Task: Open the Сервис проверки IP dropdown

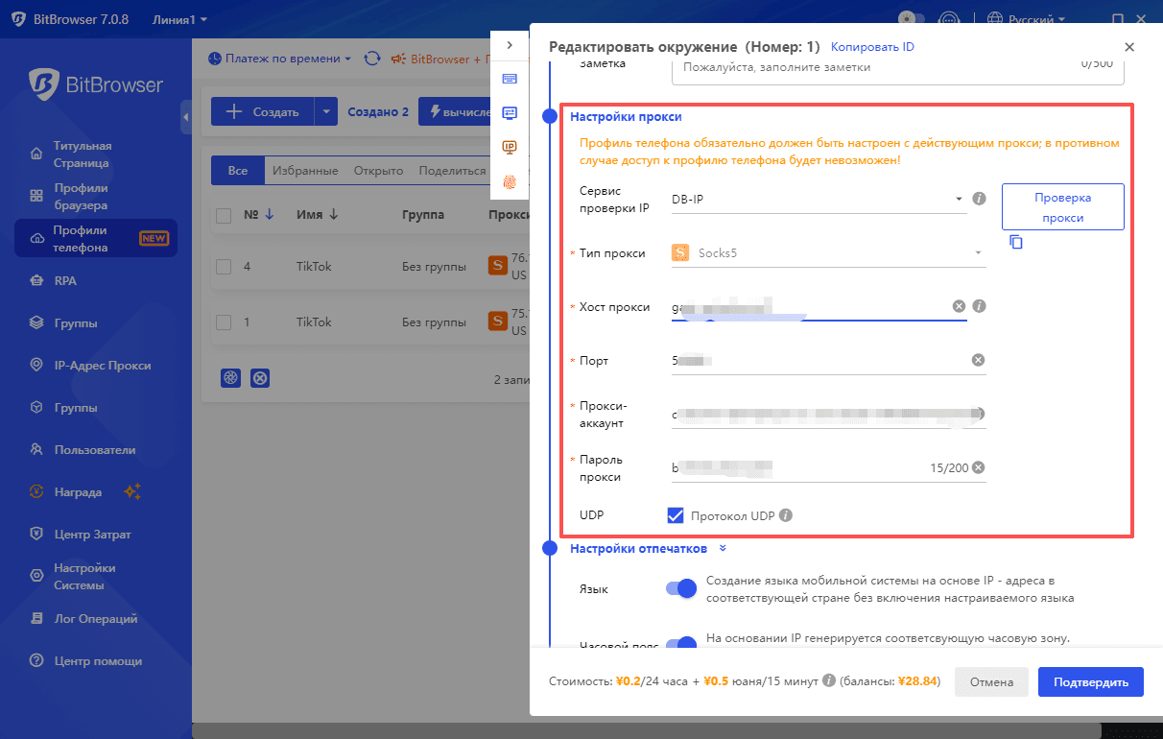Action: click(x=816, y=199)
